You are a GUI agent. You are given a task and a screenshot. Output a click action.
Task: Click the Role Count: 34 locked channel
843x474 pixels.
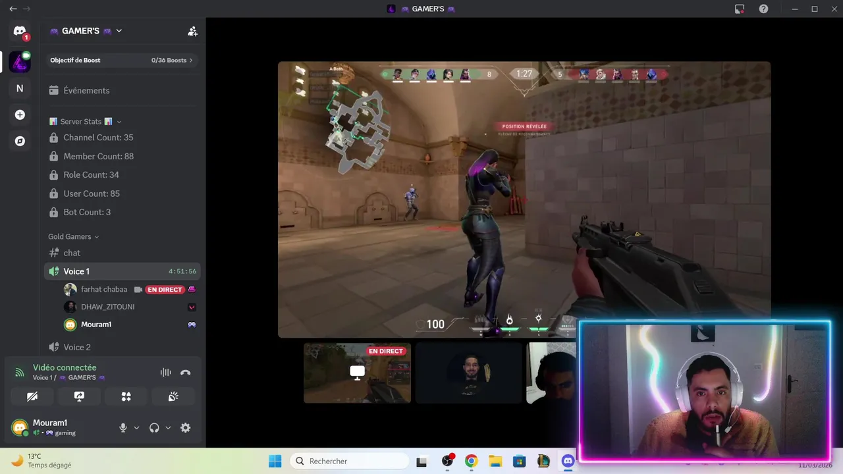pyautogui.click(x=122, y=174)
